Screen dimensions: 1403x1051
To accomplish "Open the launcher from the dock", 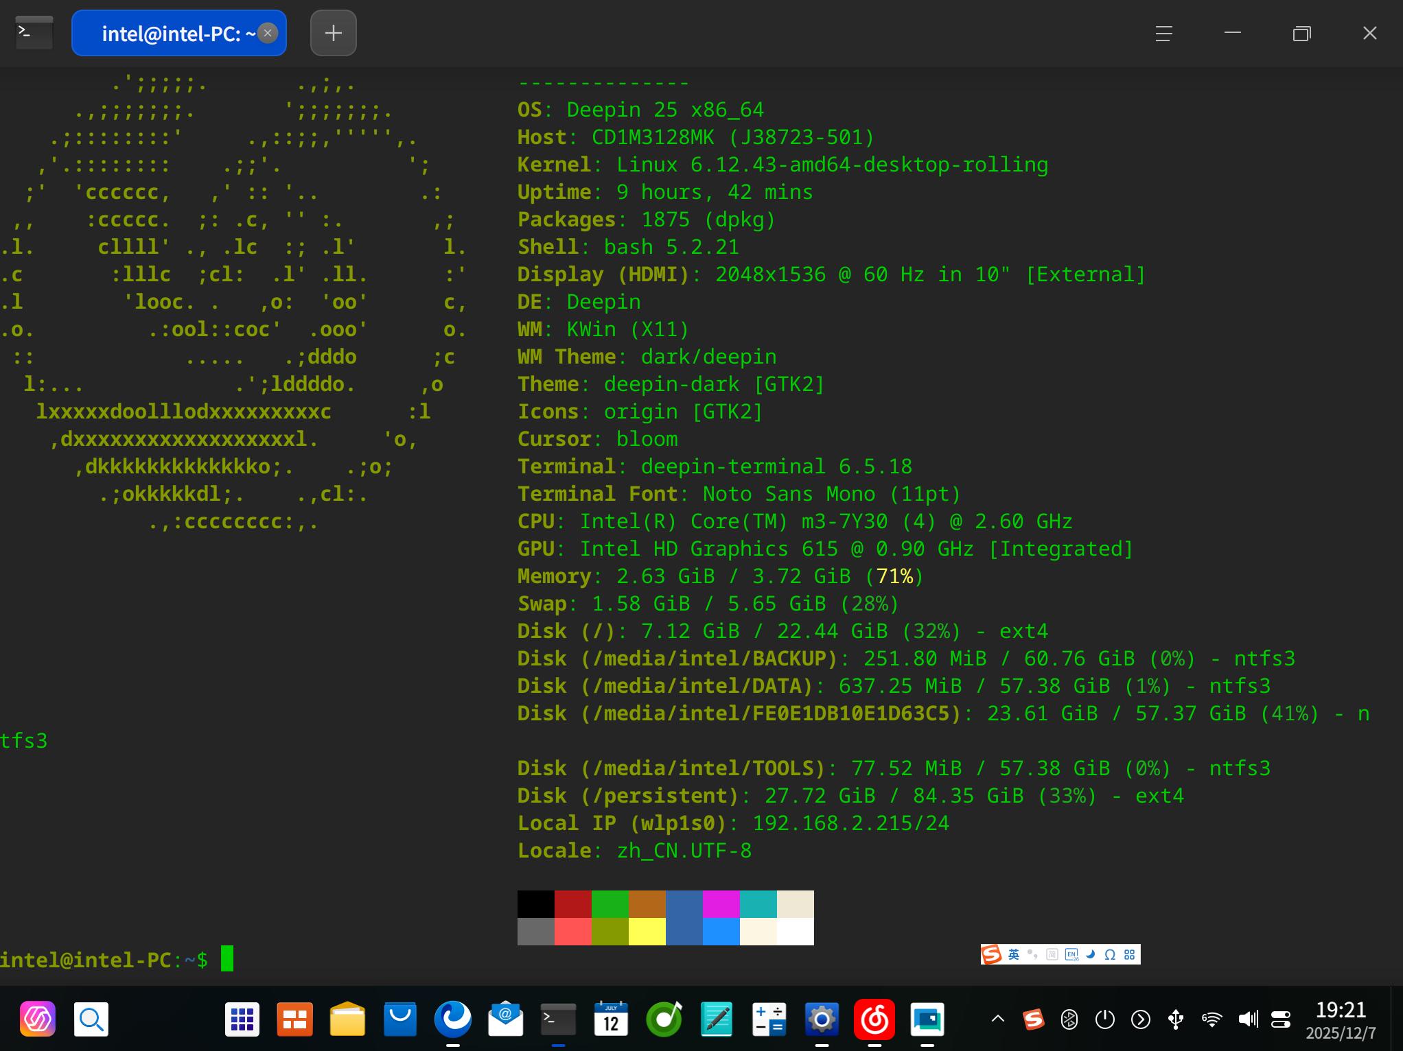I will 38,1019.
